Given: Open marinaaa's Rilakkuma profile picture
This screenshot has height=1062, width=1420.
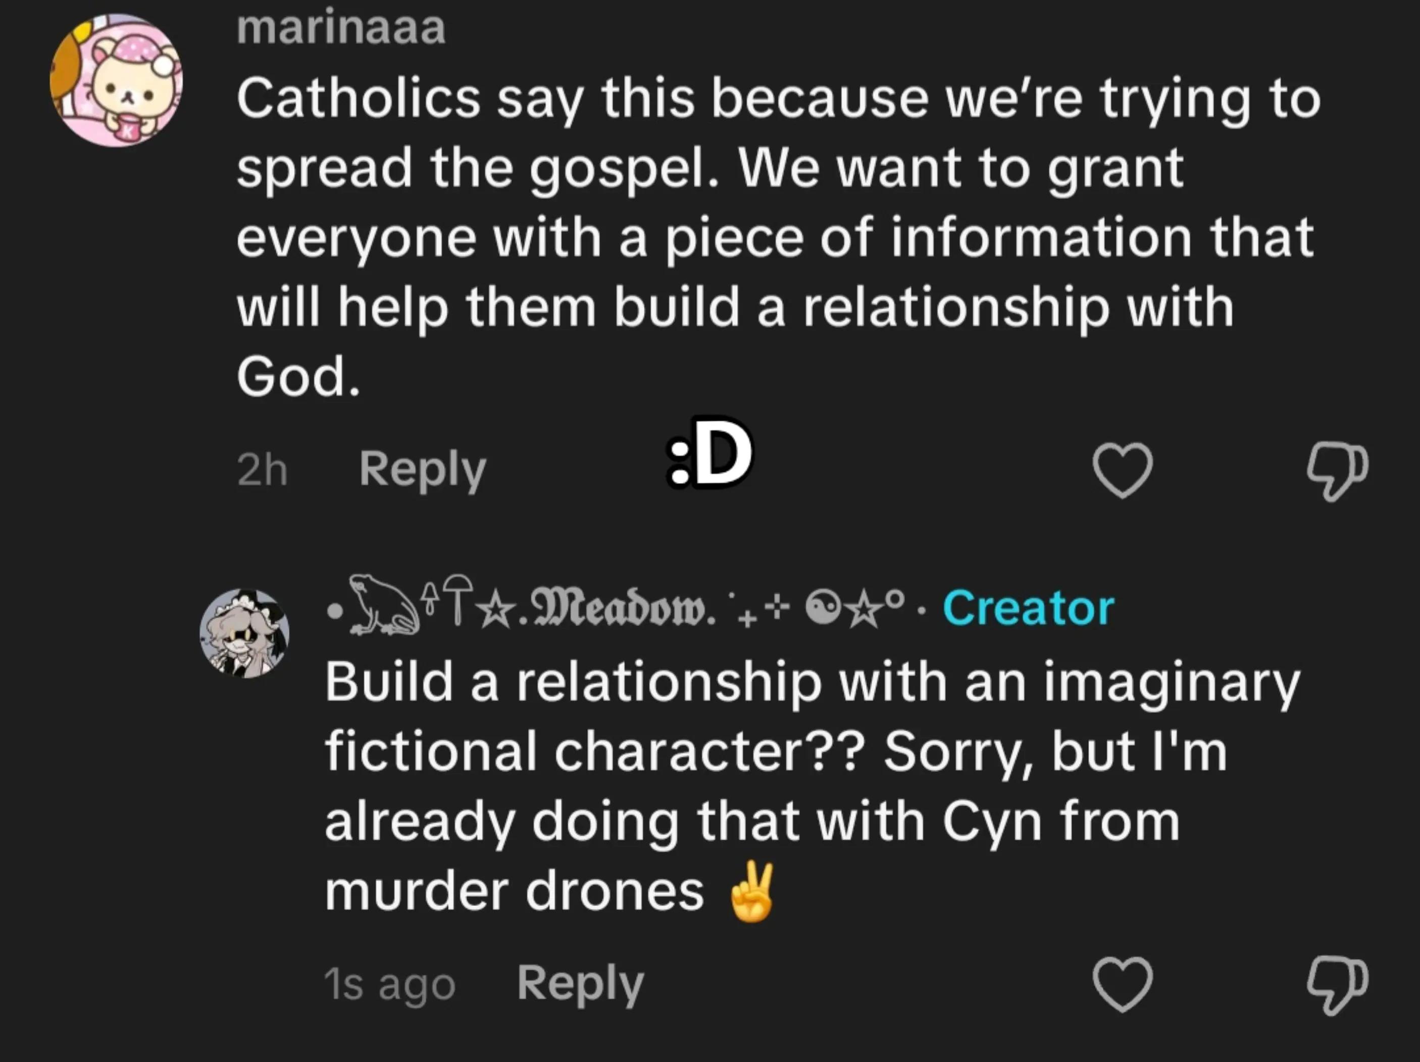Looking at the screenshot, I should coord(116,80).
